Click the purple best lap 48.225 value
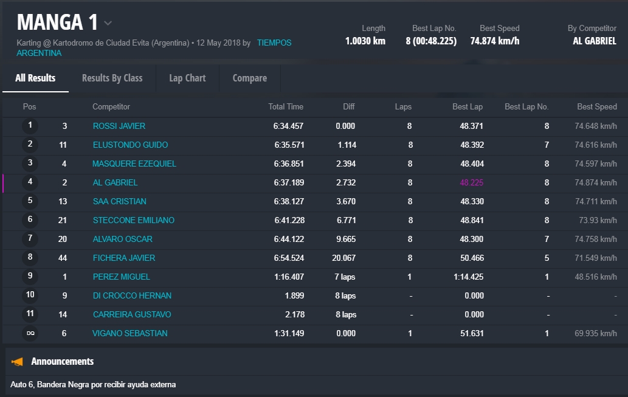Screen dimensions: 628x397 point(472,182)
